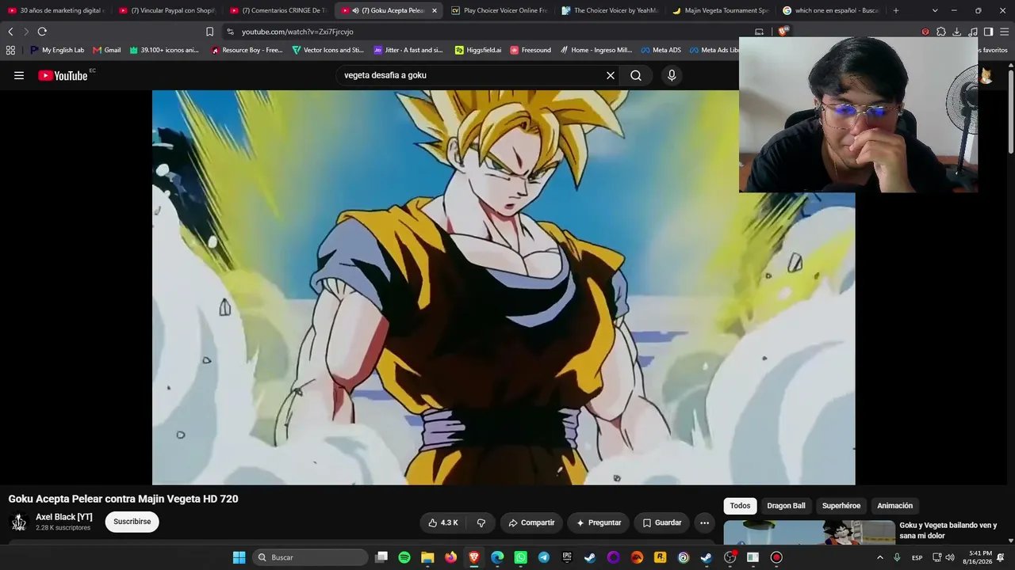Open the '39.100+ iconos' bookmark
The height and width of the screenshot is (570, 1015).
[x=165, y=50]
